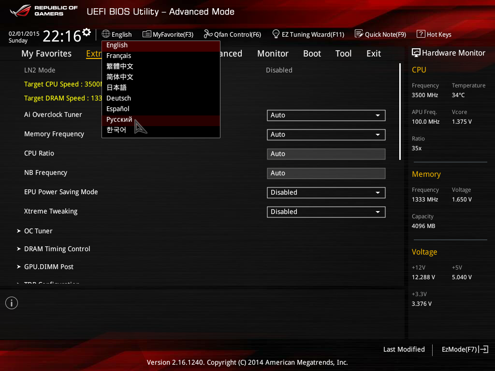The height and width of the screenshot is (371, 495).
Task: Select Français in the language list
Action: click(x=160, y=56)
